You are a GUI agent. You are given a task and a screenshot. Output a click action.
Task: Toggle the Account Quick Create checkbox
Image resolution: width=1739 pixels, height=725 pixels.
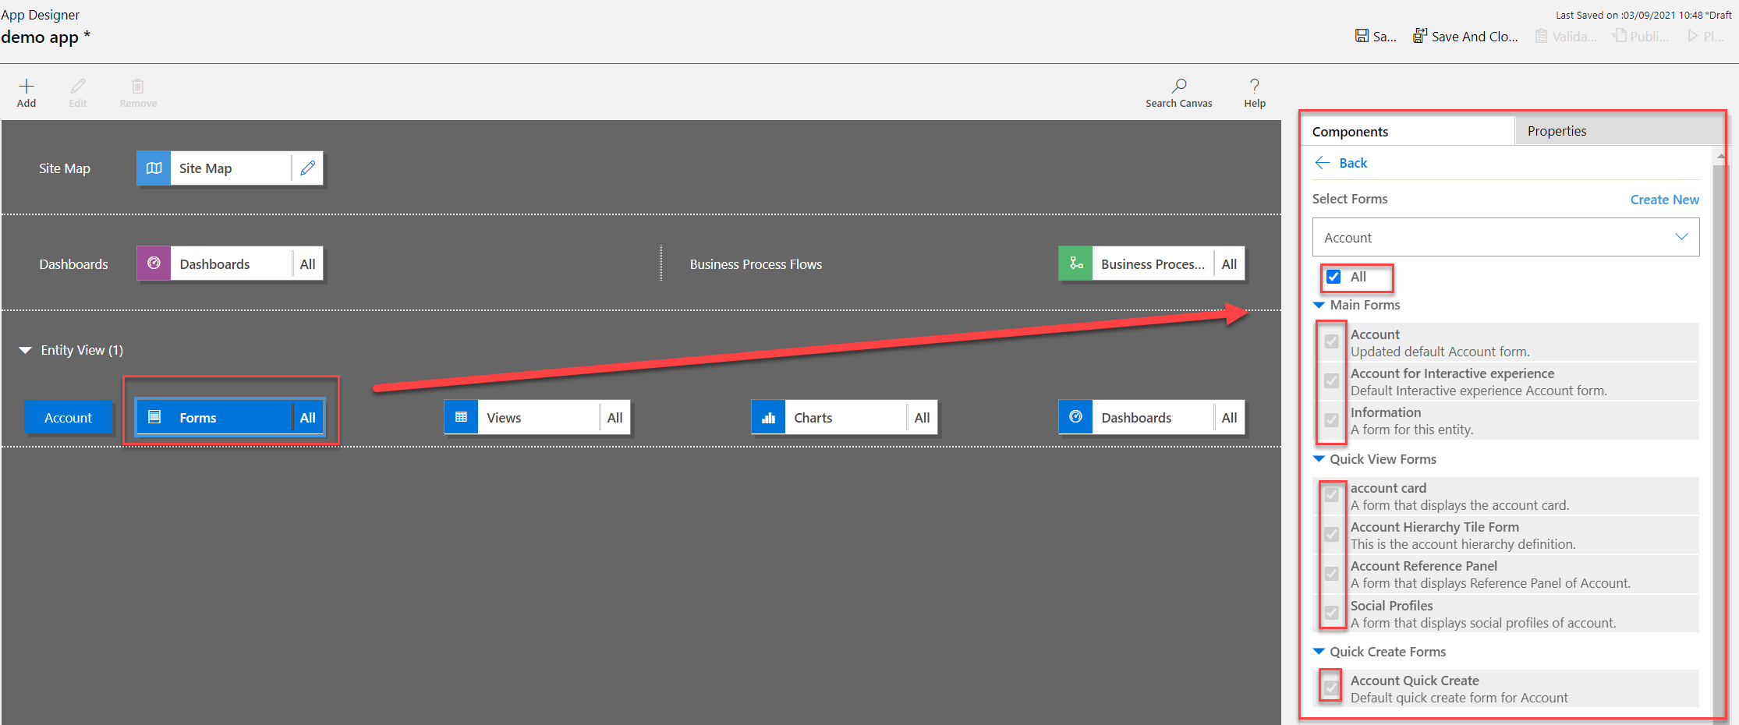[1330, 686]
